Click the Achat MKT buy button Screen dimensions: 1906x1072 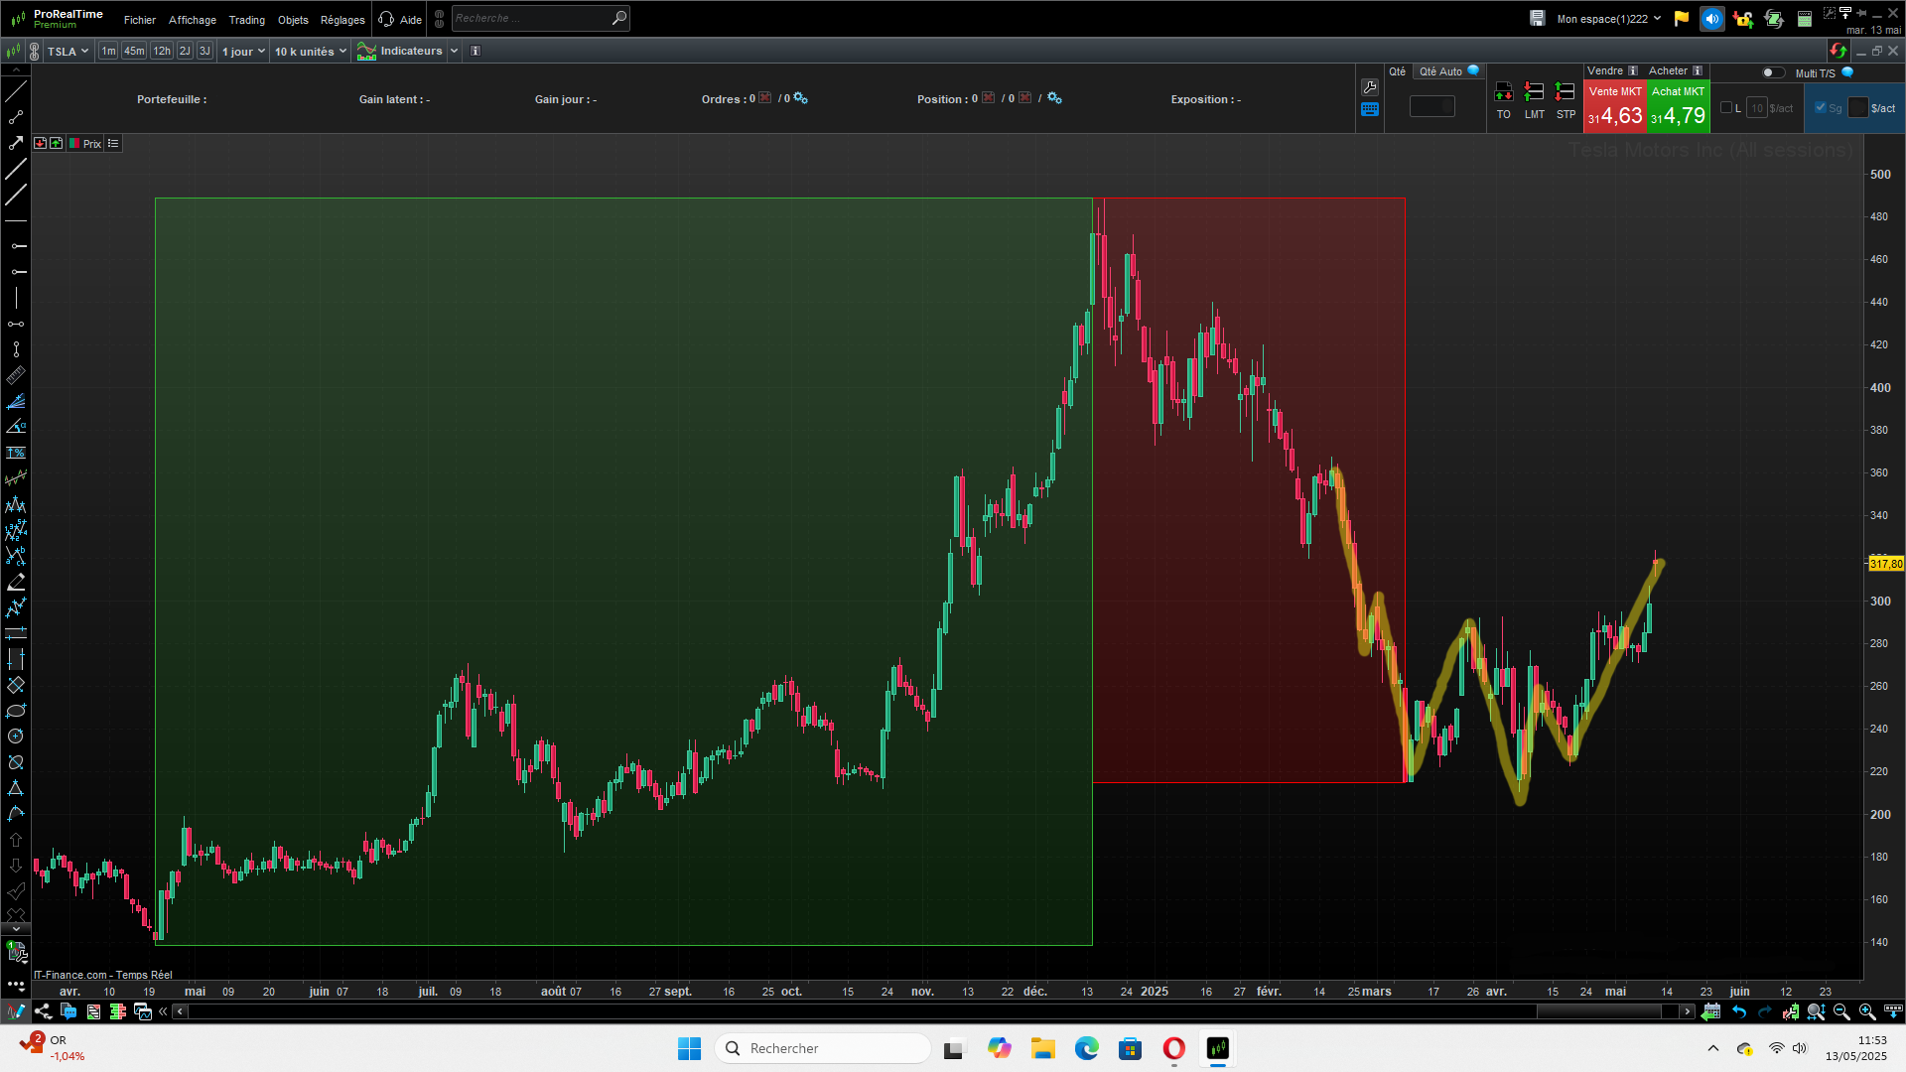[1679, 107]
